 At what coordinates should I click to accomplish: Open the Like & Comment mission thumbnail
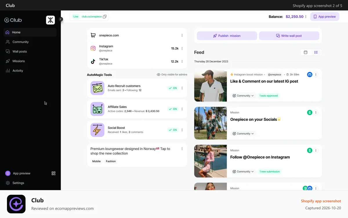click(x=211, y=85)
